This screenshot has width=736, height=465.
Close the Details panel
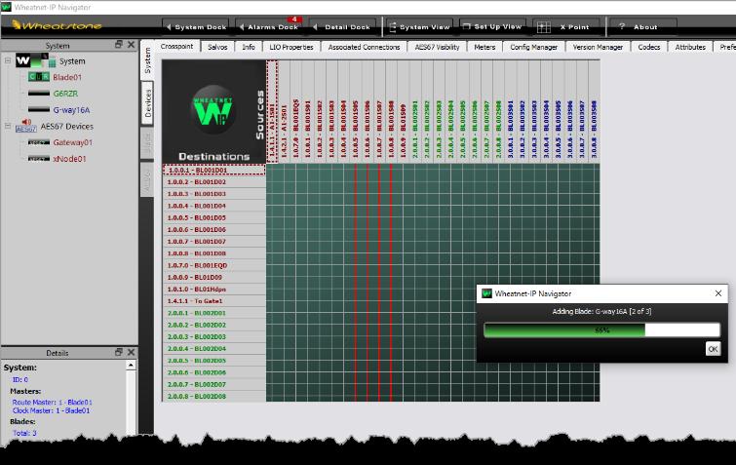click(x=132, y=352)
